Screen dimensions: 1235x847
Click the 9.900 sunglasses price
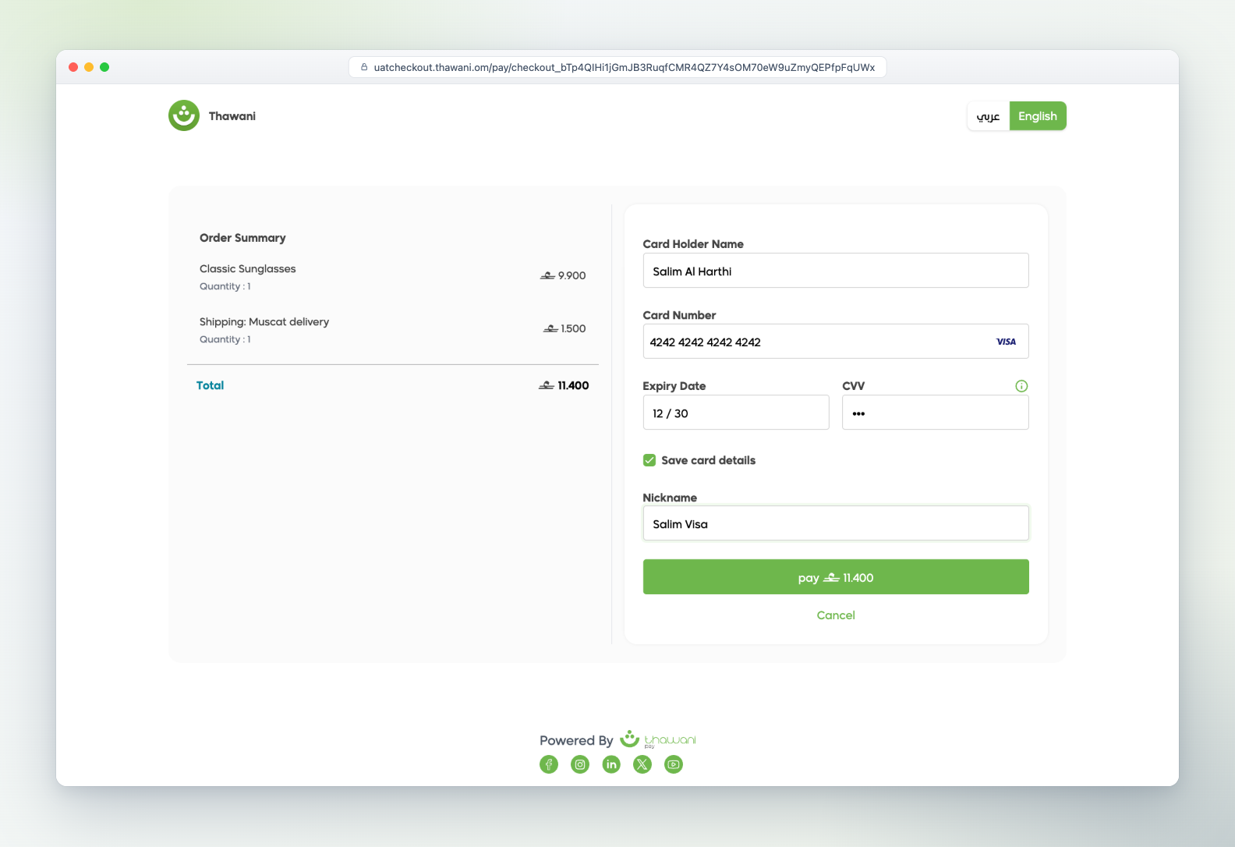pos(563,275)
